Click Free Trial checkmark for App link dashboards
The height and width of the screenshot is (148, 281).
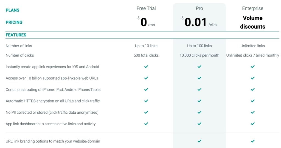coord(146,124)
